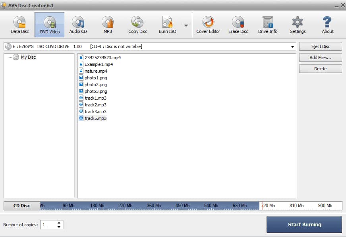Minimize the AVS Disc Creator window
346x237 pixels.
click(336, 6)
